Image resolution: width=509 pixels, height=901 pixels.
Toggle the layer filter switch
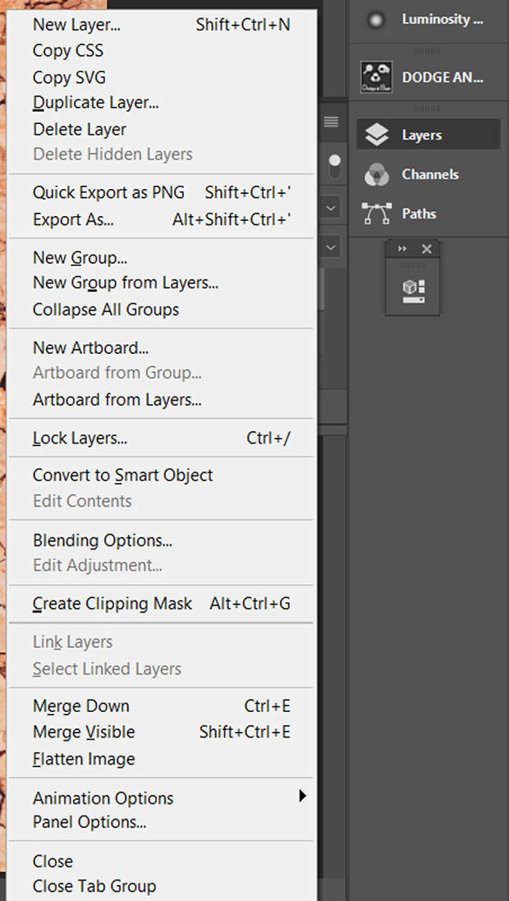tap(334, 166)
